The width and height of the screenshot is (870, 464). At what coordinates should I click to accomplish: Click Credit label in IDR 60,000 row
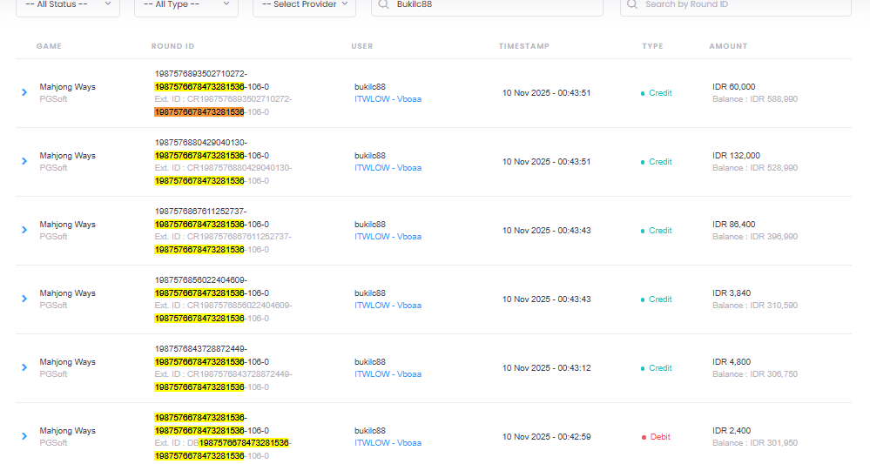pos(660,93)
